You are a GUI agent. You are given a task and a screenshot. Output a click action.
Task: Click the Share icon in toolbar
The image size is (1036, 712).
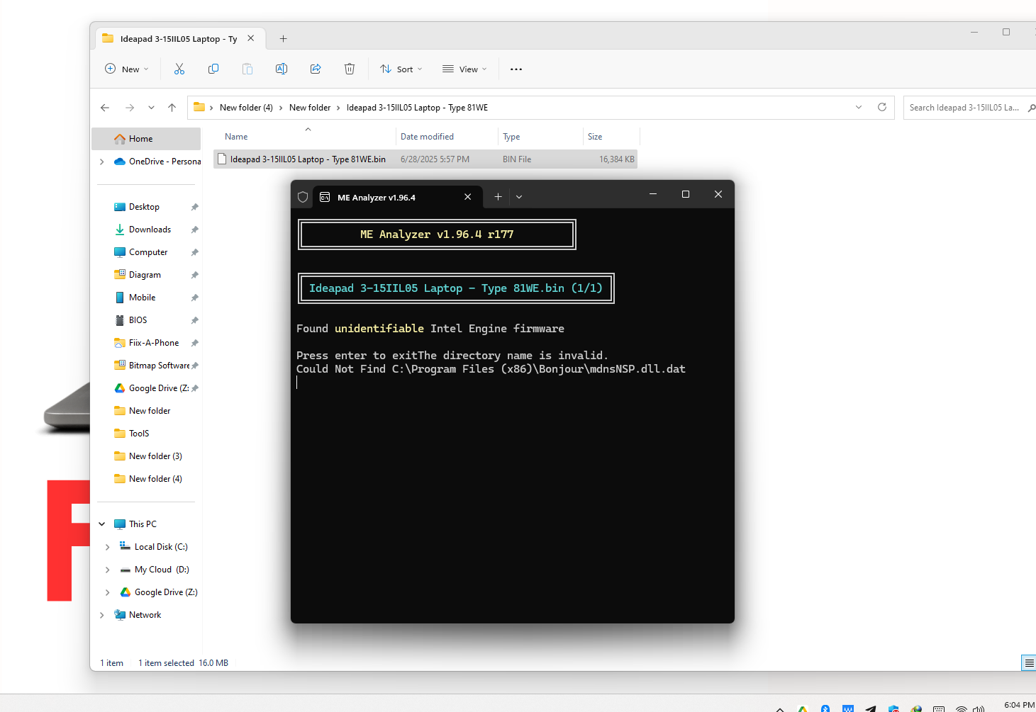pyautogui.click(x=316, y=69)
